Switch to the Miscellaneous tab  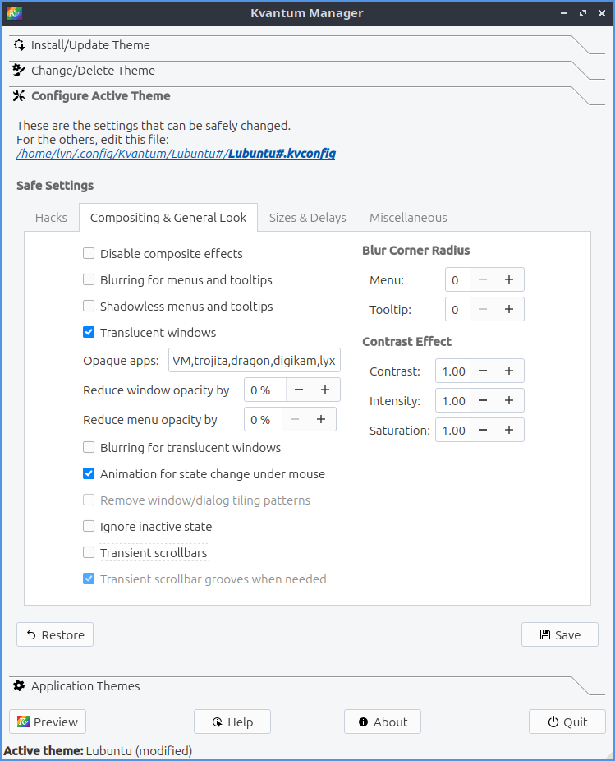[x=408, y=218]
